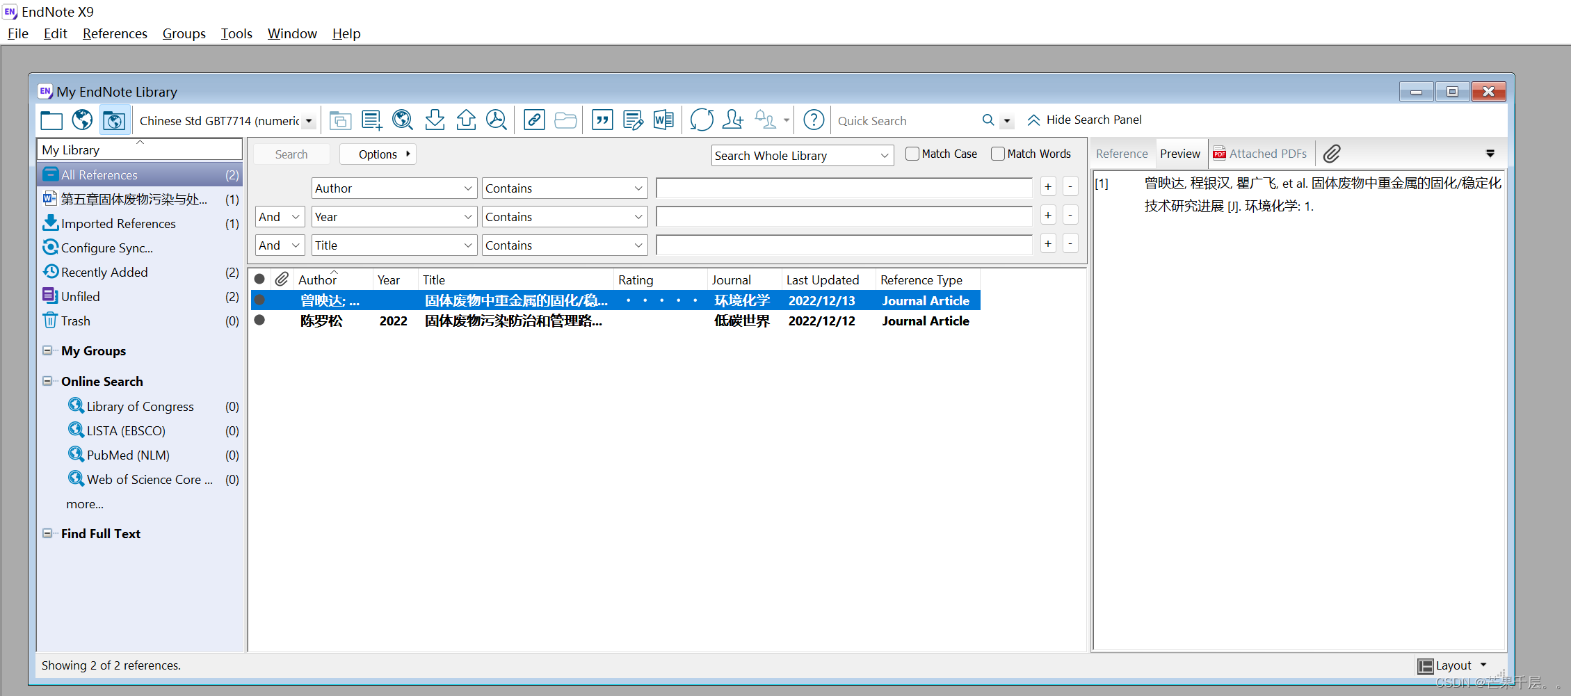
Task: Click the Title search text field
Action: tap(844, 245)
